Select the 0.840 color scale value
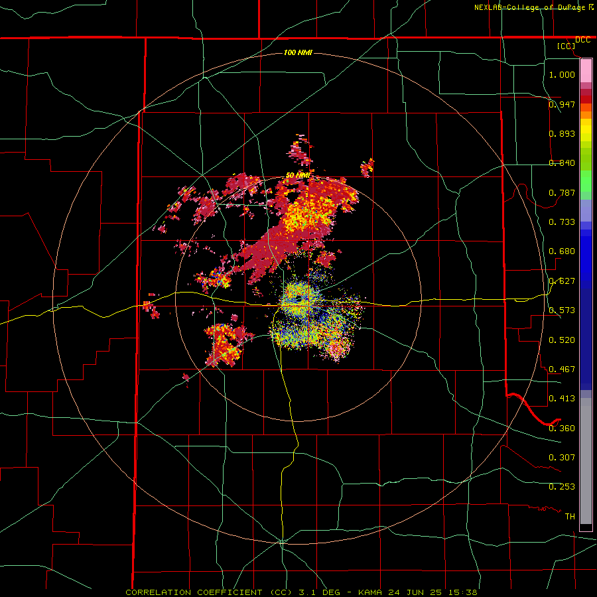 pyautogui.click(x=562, y=163)
